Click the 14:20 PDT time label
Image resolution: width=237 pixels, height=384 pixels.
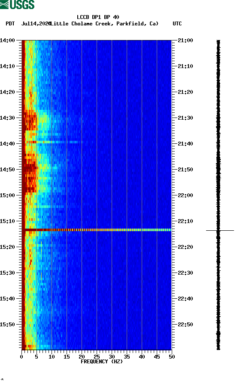7,92
